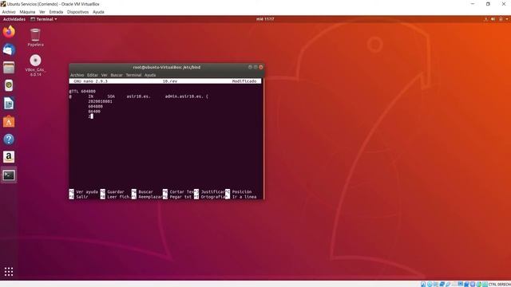Screen dimensions: 511x287
Task: Open Editar menu in the terminal window
Action: [93, 75]
